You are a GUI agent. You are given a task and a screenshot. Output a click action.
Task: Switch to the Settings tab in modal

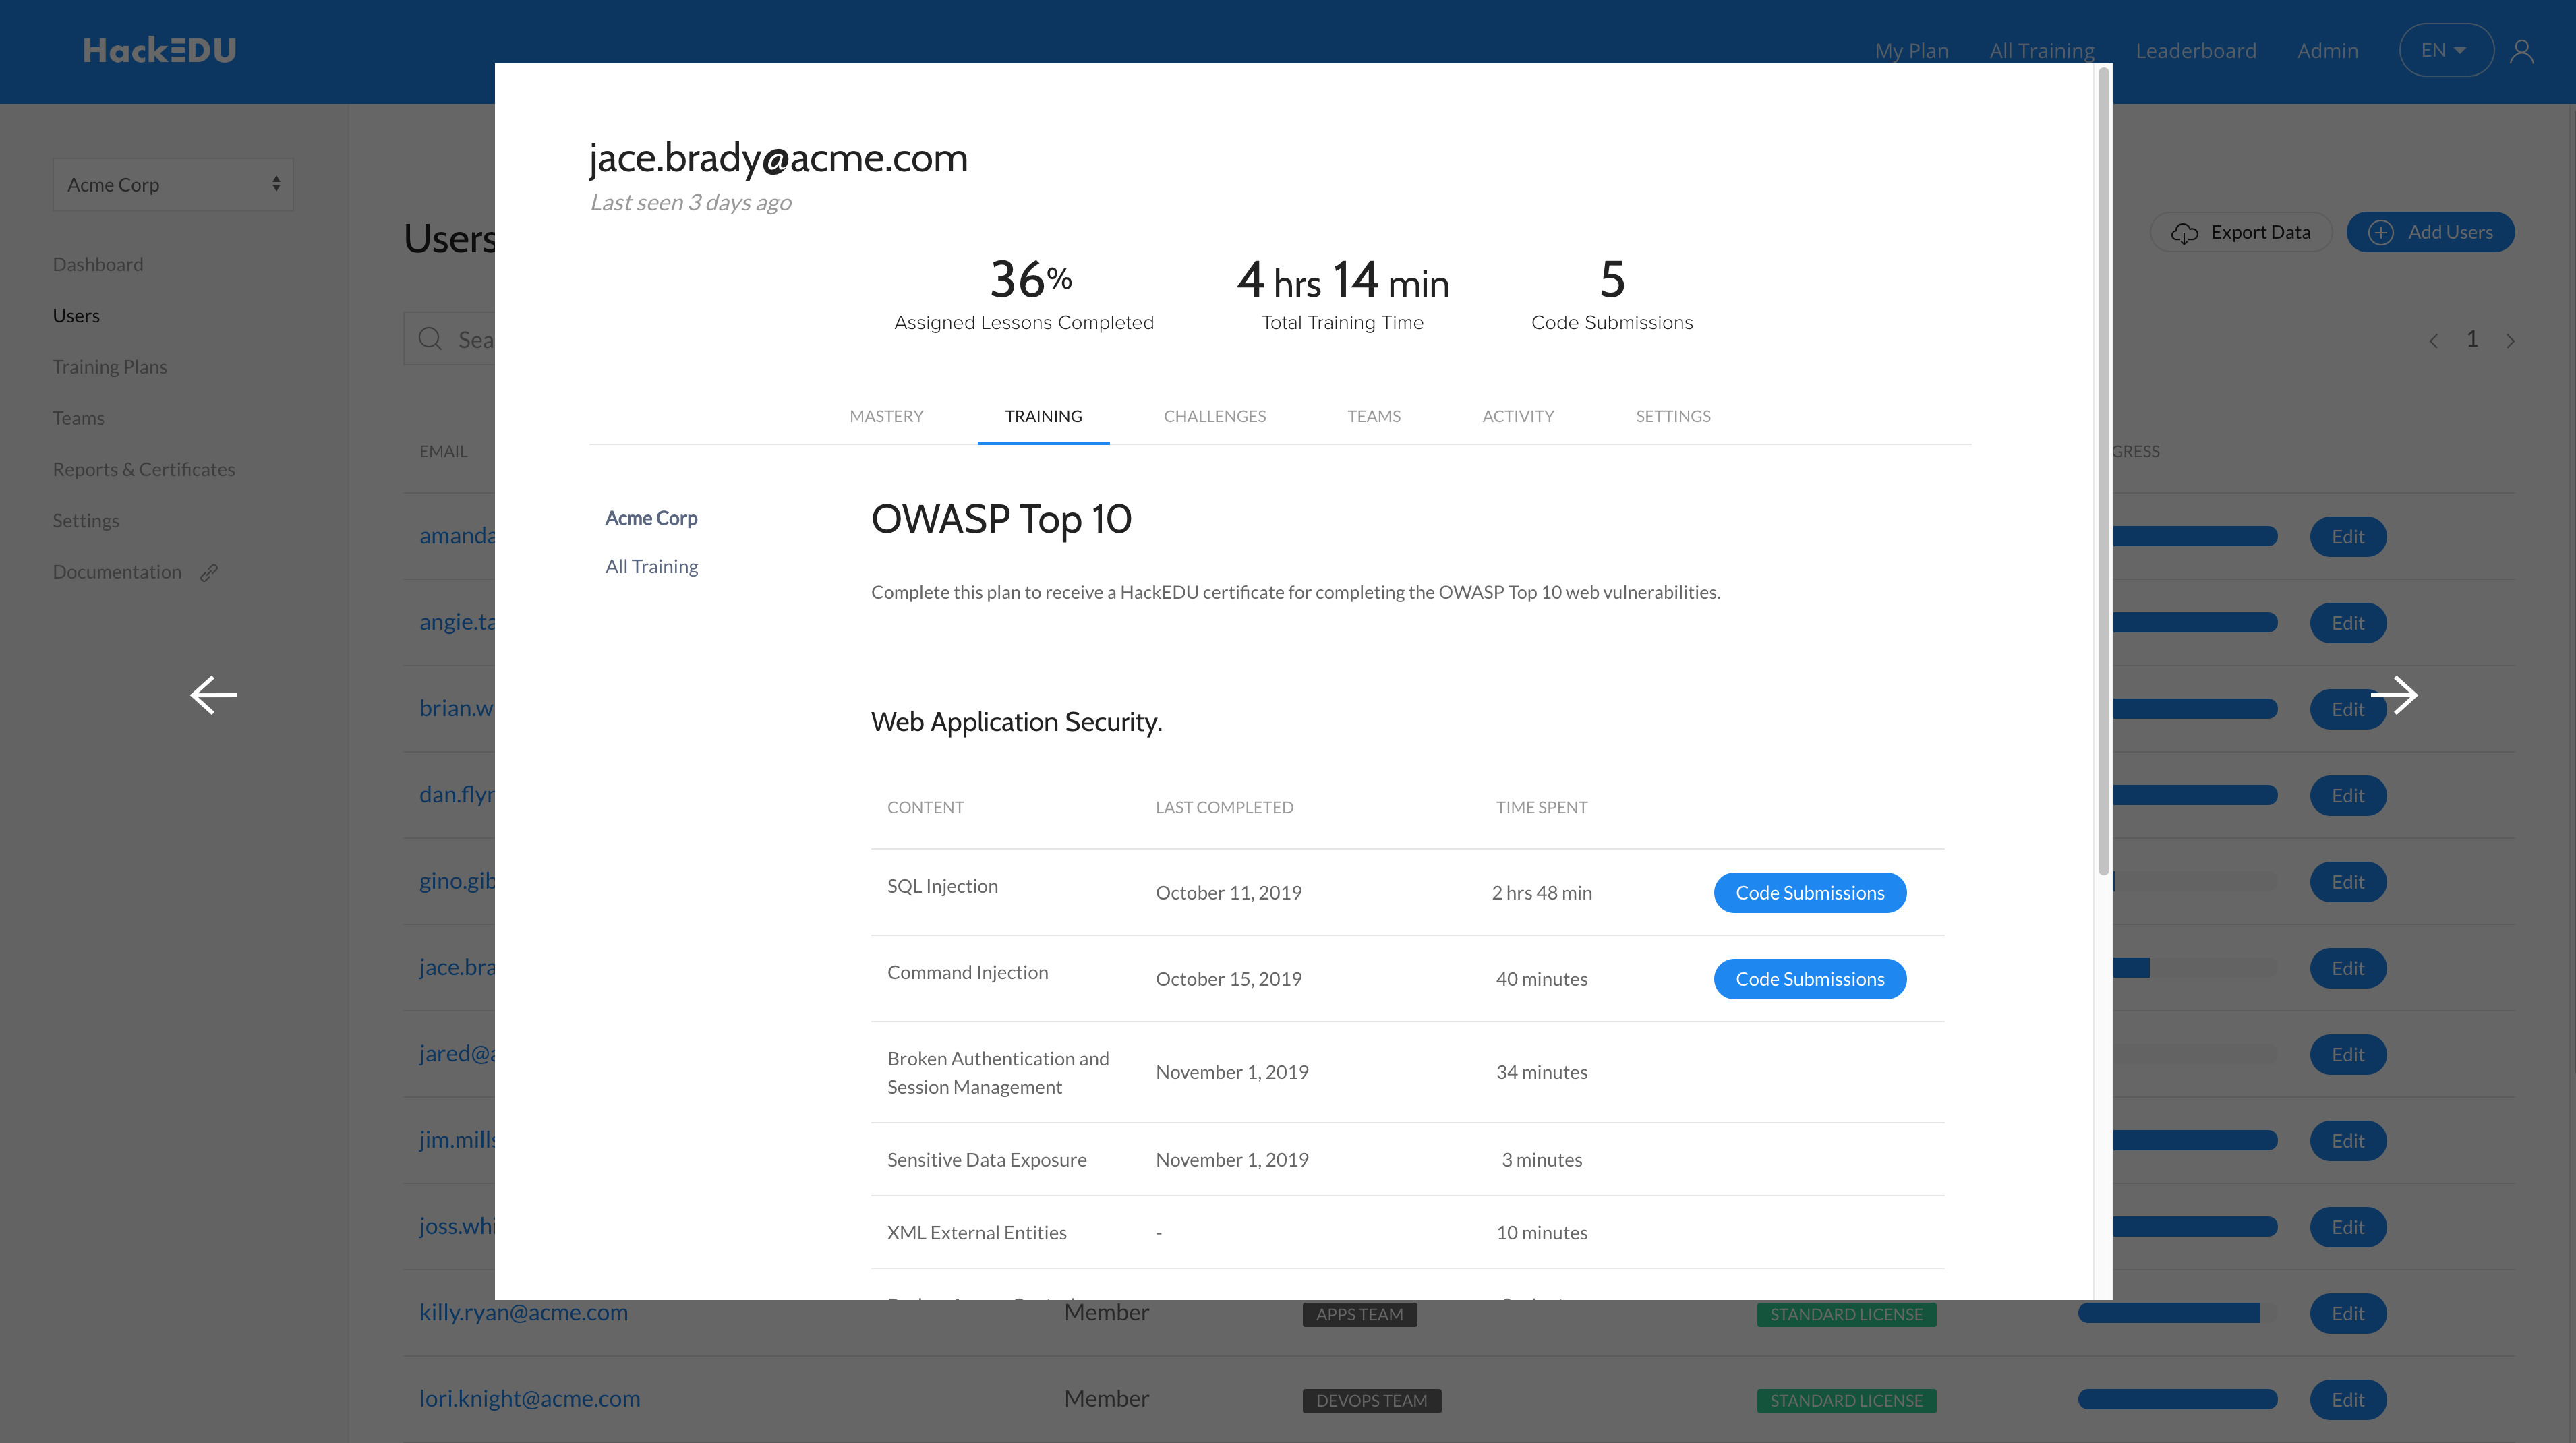1672,416
